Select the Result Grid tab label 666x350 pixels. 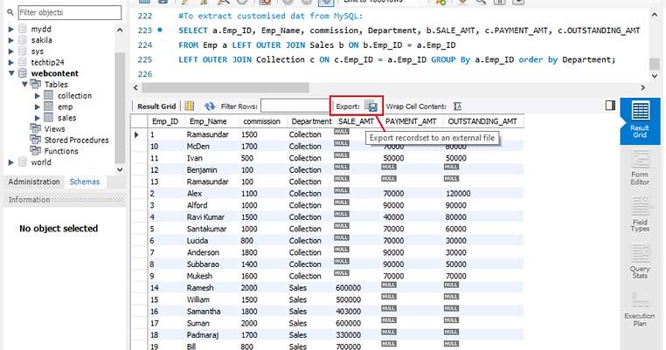point(156,106)
